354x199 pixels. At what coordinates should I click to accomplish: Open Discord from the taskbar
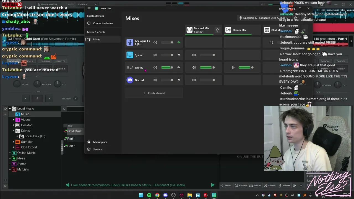pos(165,195)
